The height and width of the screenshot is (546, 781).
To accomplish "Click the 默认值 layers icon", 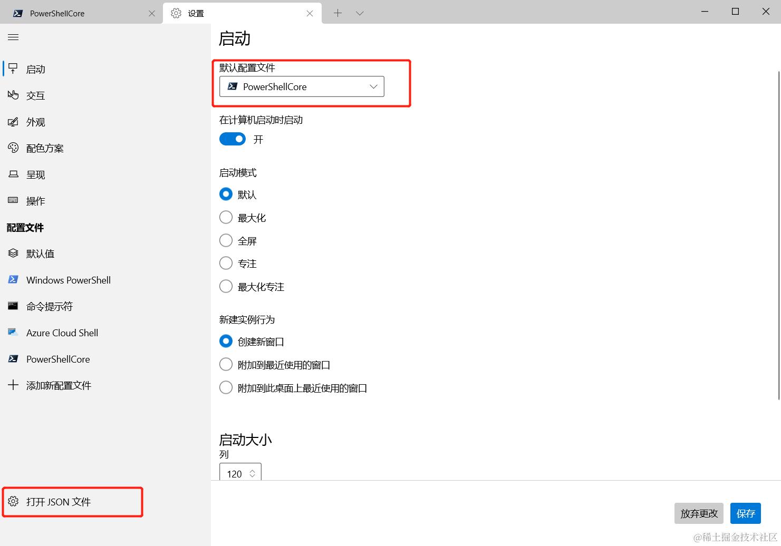I will coord(13,253).
